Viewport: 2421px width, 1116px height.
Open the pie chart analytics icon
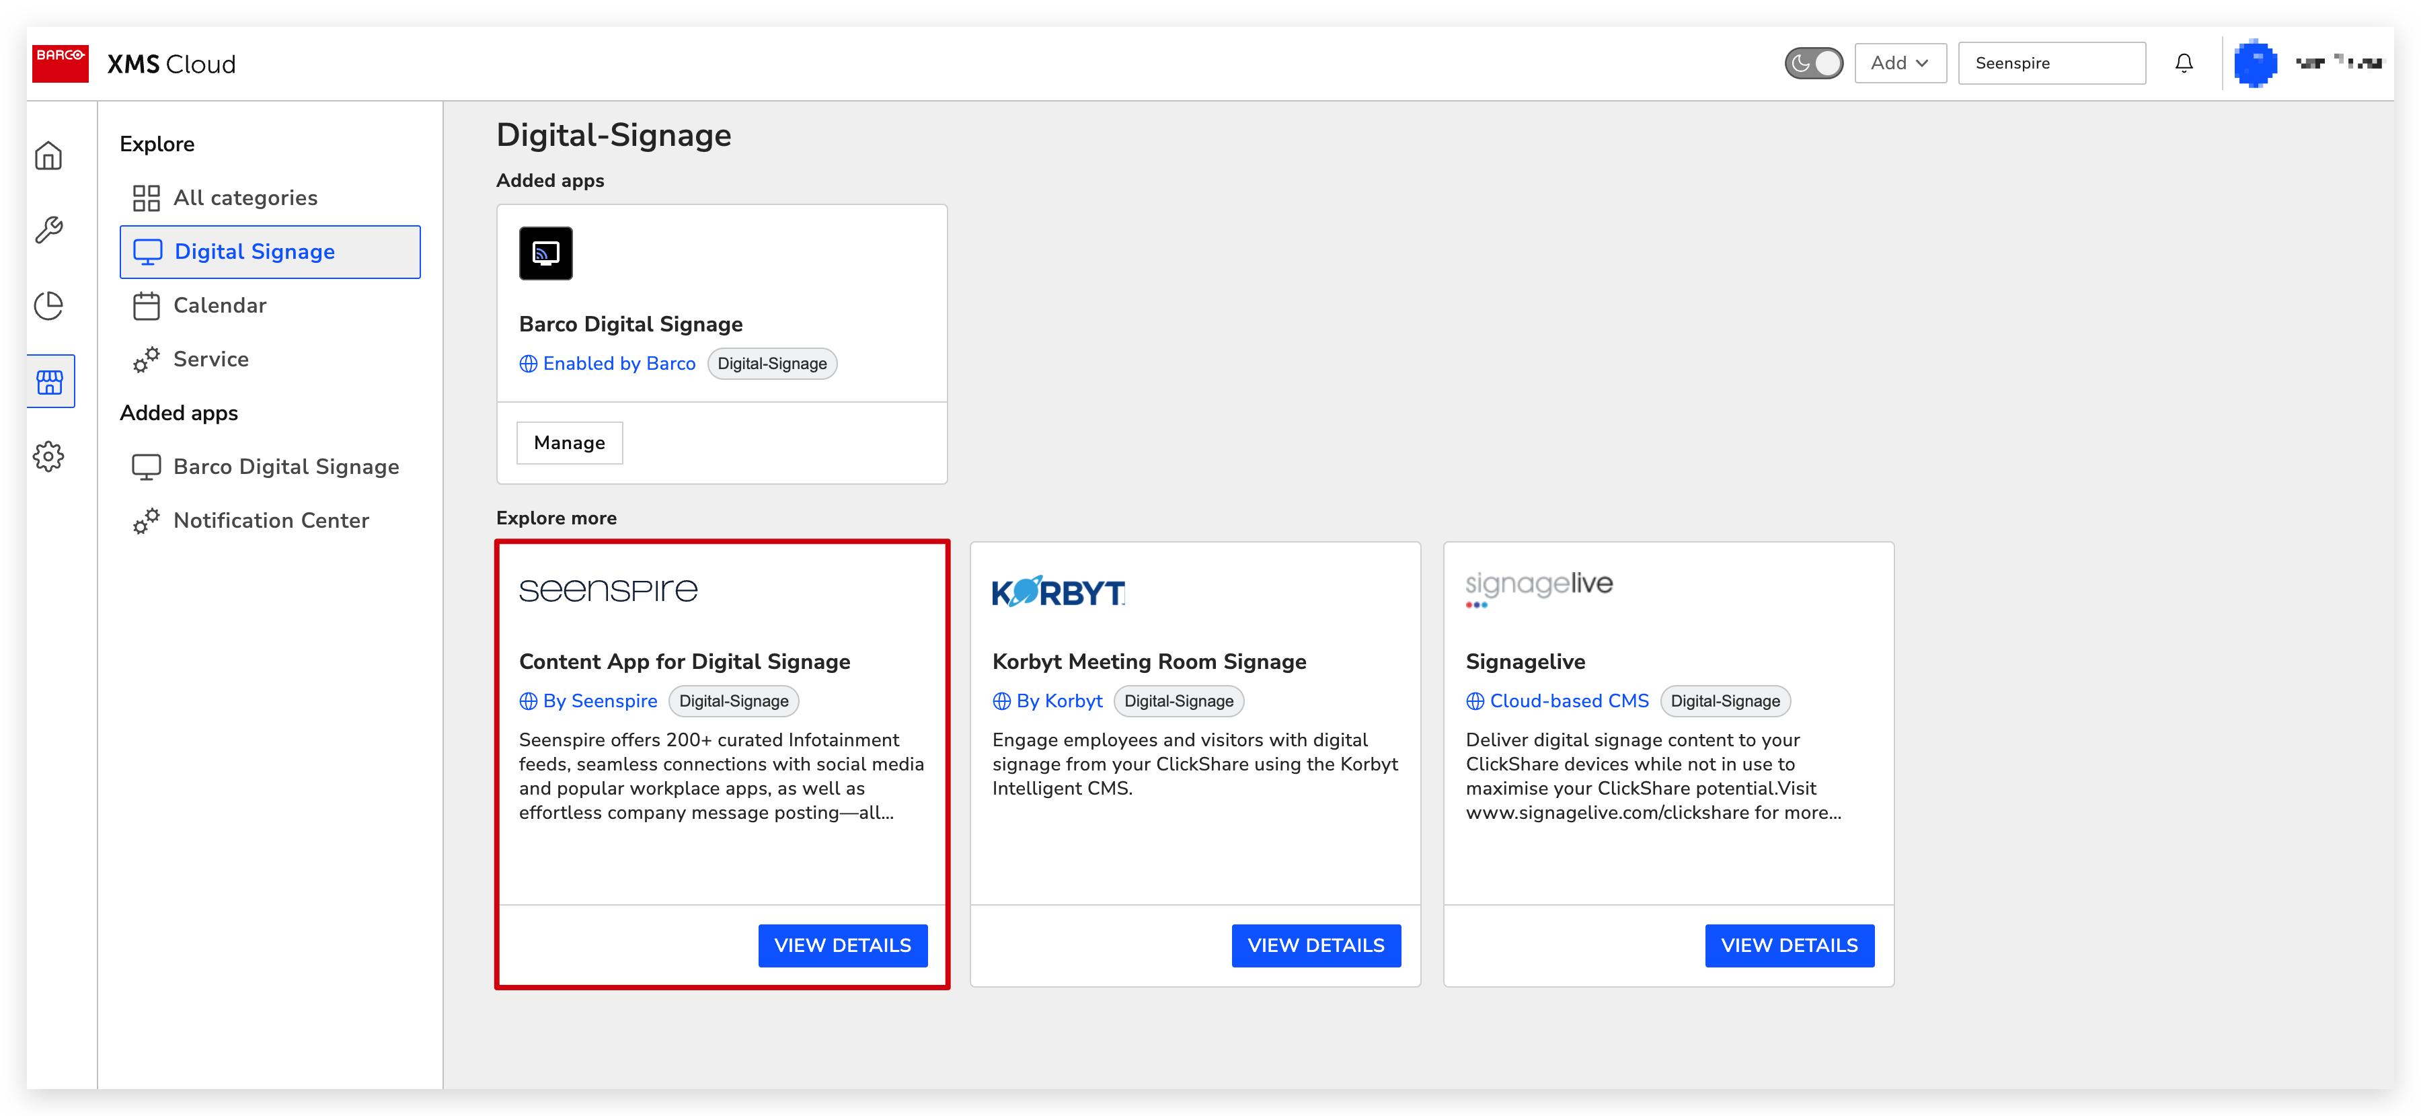click(x=49, y=305)
